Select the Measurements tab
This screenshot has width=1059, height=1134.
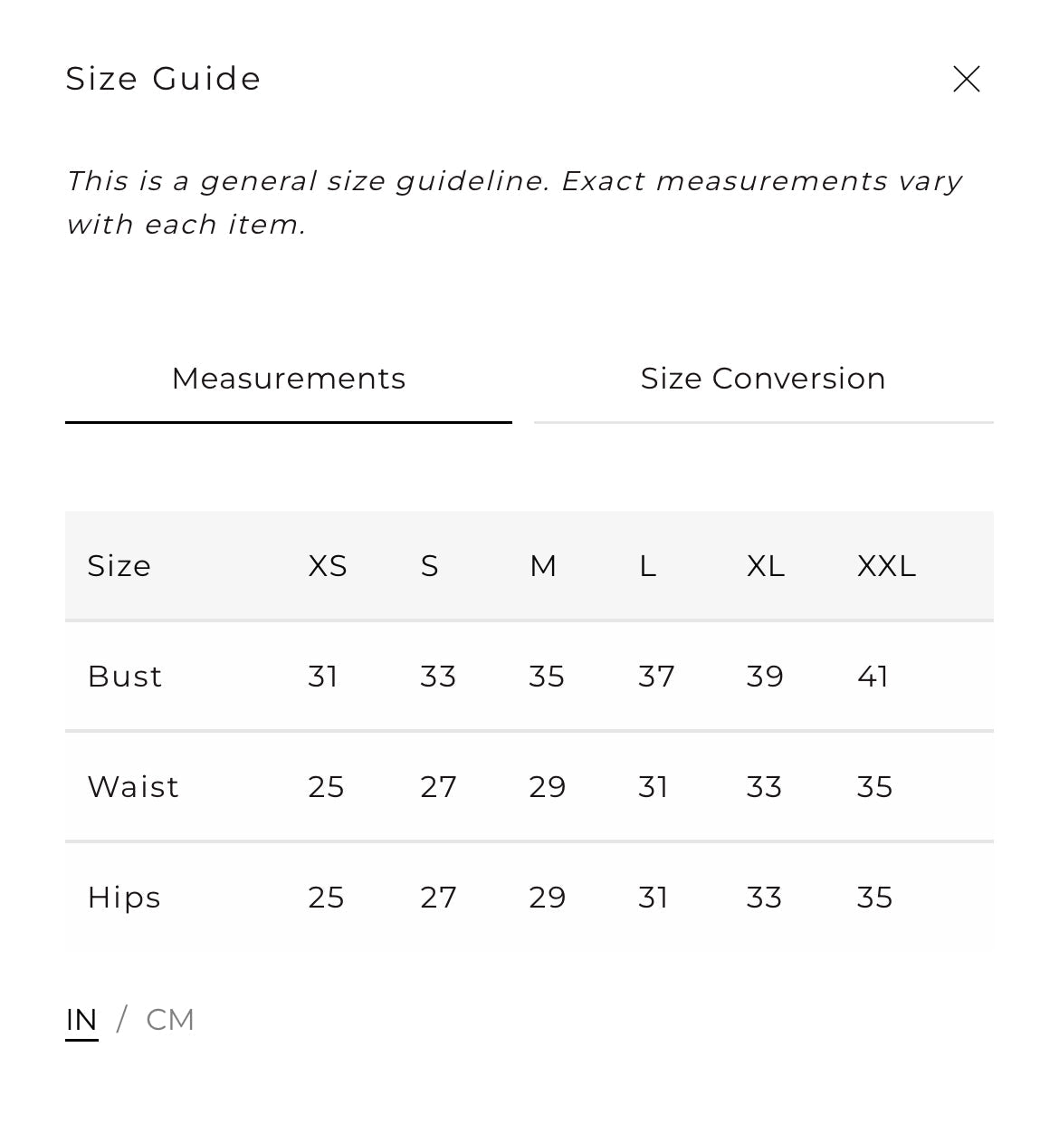click(289, 379)
